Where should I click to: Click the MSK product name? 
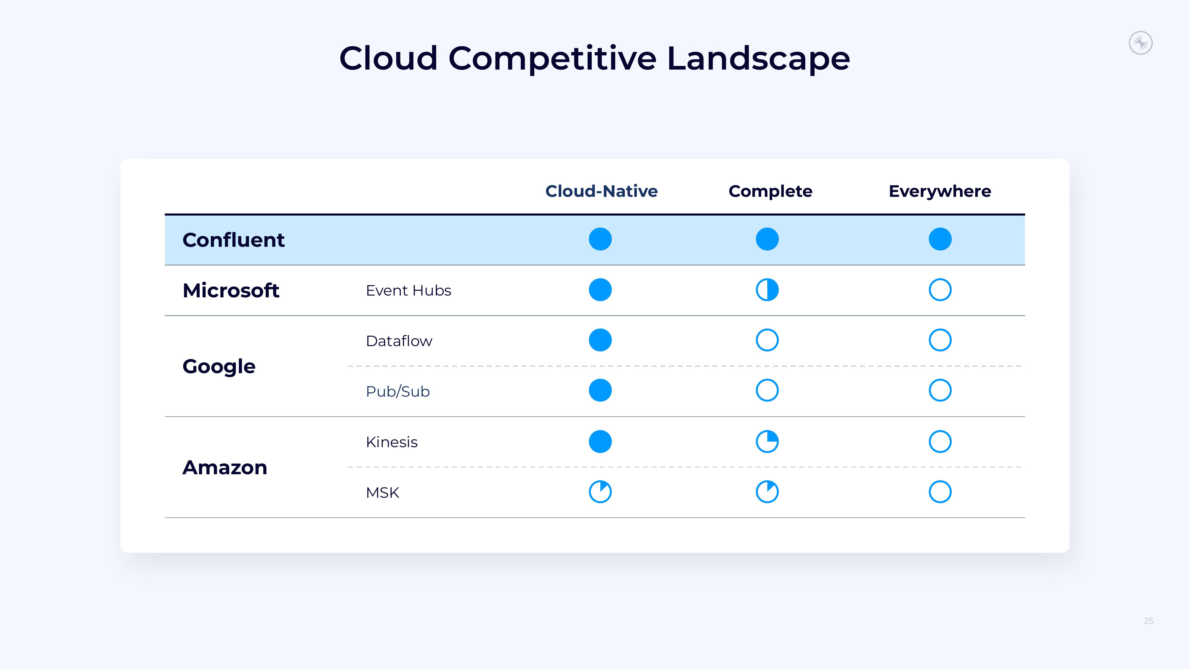pos(383,493)
